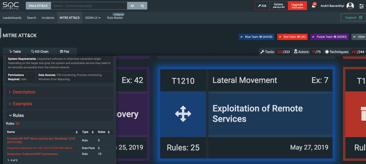Viewport: 366px width, 164px height.
Task: Click the spy icon beside Actors
Action: pos(296,52)
